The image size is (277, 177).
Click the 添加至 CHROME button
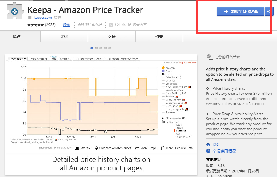pos(240,11)
